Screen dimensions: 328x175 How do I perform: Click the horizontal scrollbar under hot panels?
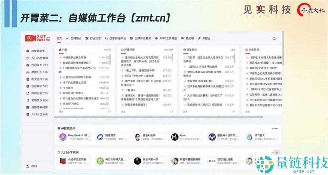[158, 117]
